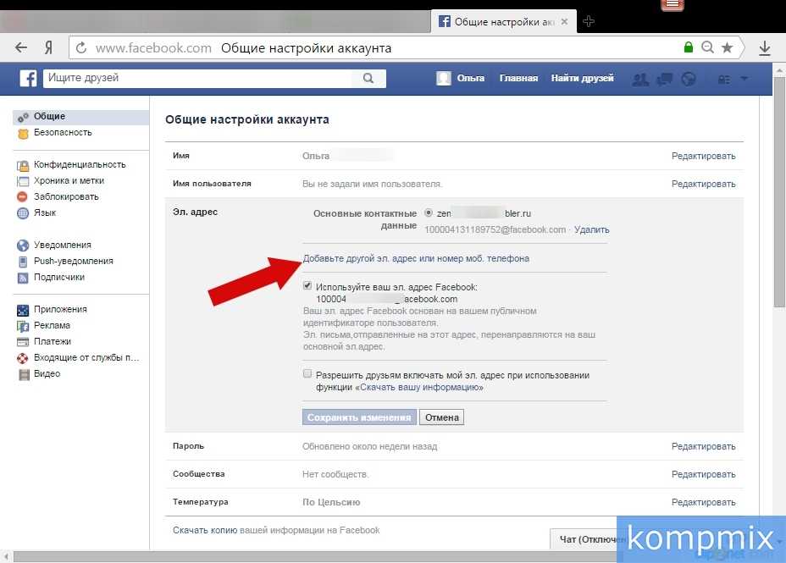Click the 'Ищите друзей' search field
786x563 pixels.
tap(196, 79)
